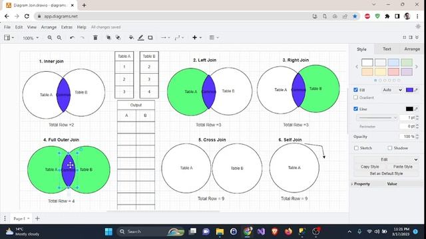
Task: Uncheck the Line checkbox
Action: click(x=355, y=109)
